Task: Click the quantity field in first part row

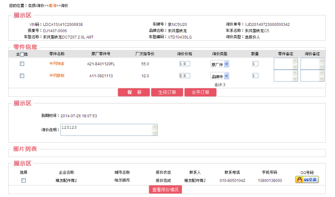Action: click(255, 63)
